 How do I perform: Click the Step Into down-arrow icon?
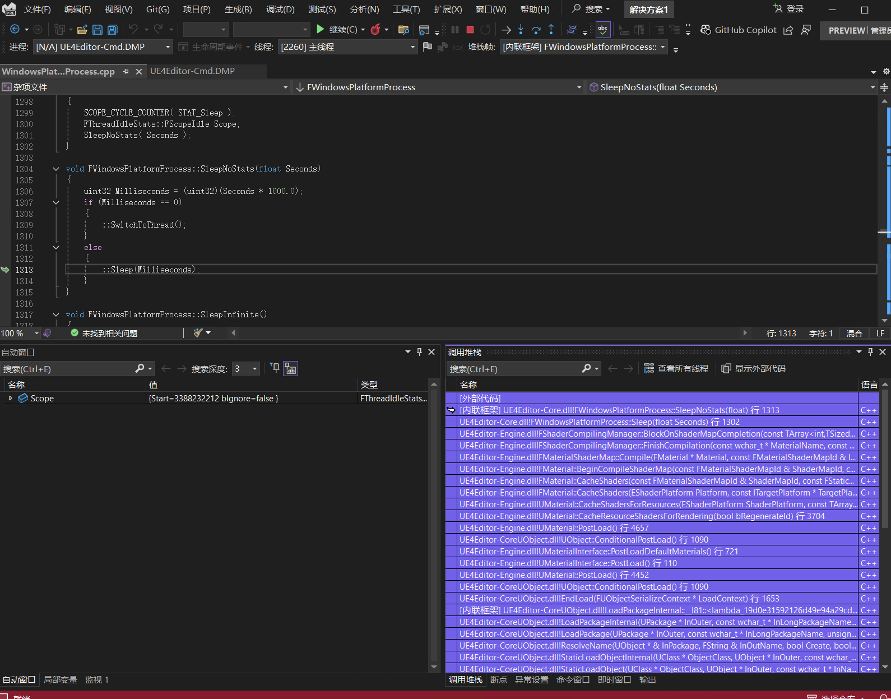coord(521,29)
